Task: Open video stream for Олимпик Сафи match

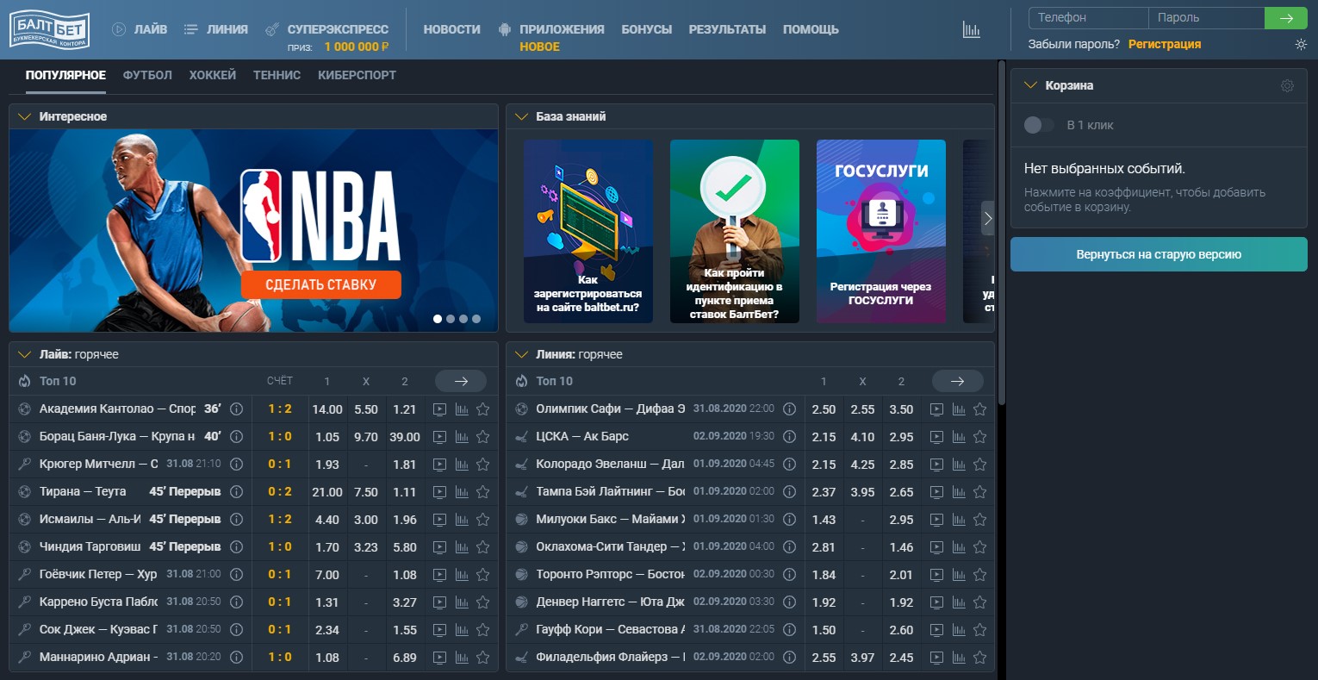Action: click(936, 409)
